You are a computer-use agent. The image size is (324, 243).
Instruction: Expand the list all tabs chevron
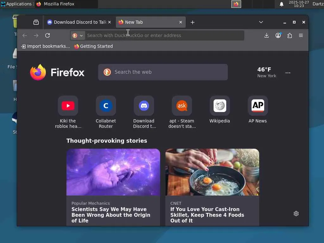(x=261, y=22)
